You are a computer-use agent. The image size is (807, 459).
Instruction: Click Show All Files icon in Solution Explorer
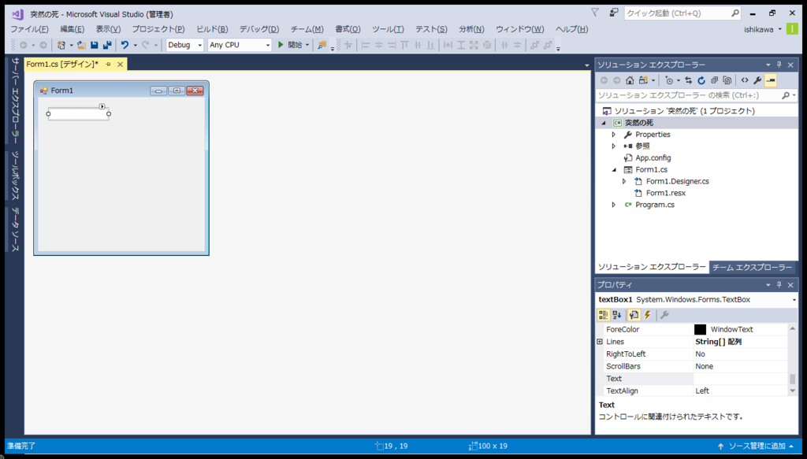point(727,80)
